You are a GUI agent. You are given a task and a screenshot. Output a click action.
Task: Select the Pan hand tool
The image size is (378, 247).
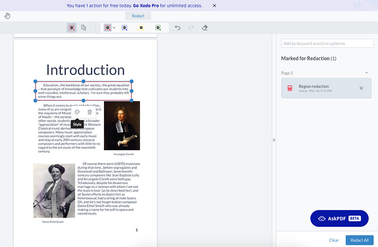point(7,16)
